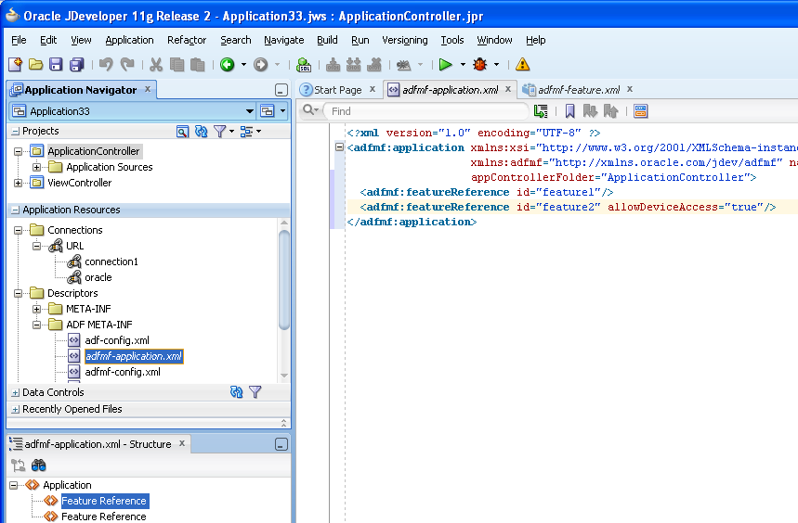Open the Tools menu
798x523 pixels.
click(x=451, y=40)
